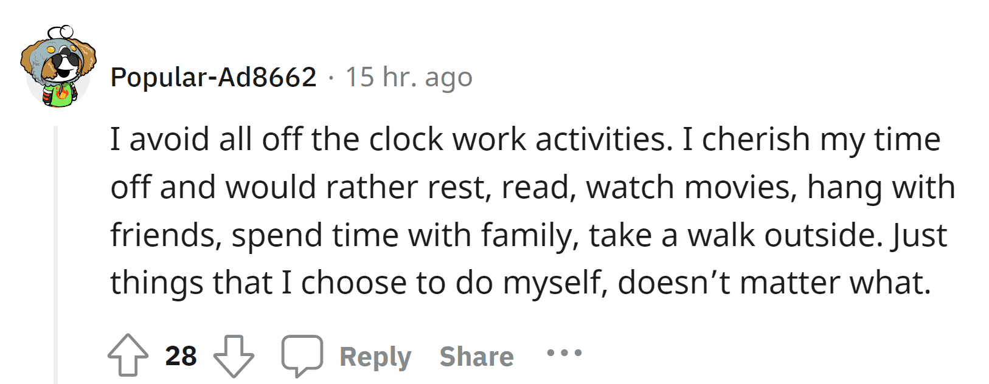Click the first line starting 'I avoid all'
Image resolution: width=989 pixels, height=384 pixels.
(x=389, y=139)
